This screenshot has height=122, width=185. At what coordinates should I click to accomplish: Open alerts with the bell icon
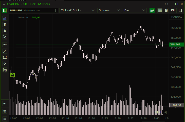point(5,31)
